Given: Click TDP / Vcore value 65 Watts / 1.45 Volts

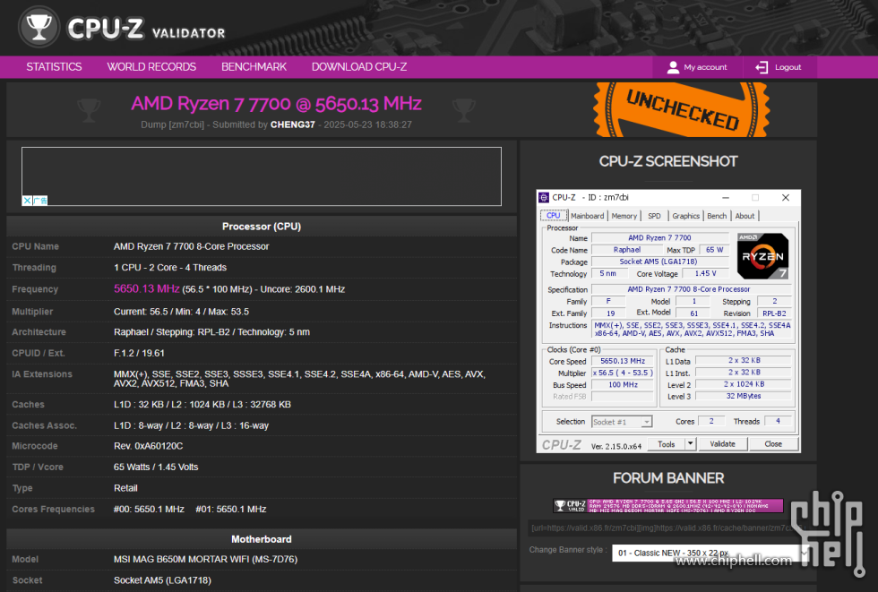Looking at the screenshot, I should (x=156, y=467).
